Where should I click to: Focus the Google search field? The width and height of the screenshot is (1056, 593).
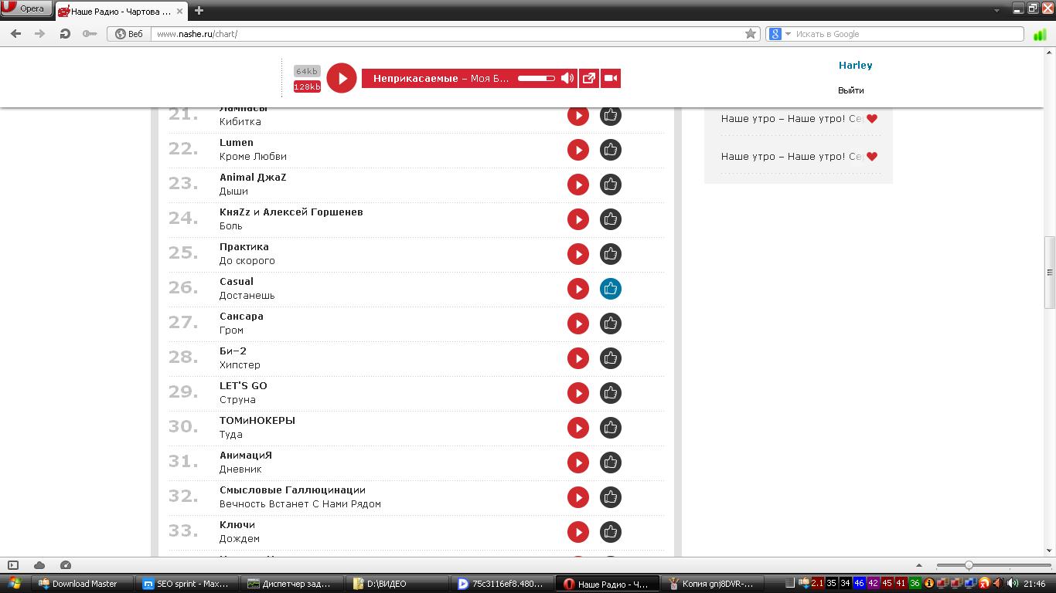(x=908, y=34)
